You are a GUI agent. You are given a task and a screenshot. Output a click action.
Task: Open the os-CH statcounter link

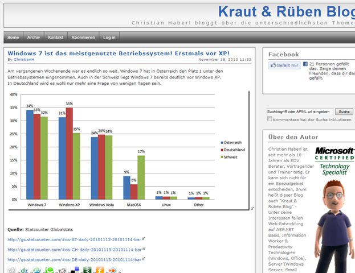75,250
